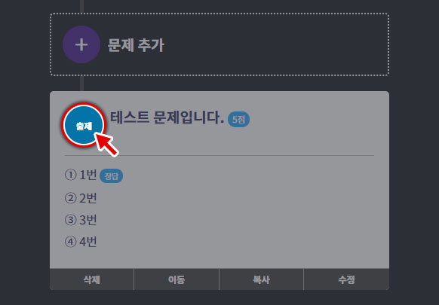Click the circled number ④ marker
The height and width of the screenshot is (305, 439).
[70, 242]
